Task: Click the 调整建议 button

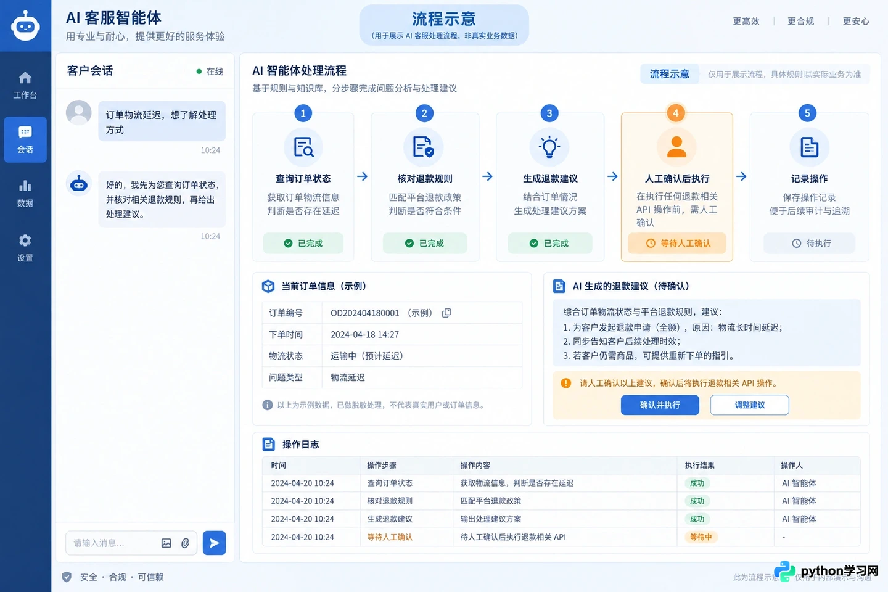Action: point(750,405)
